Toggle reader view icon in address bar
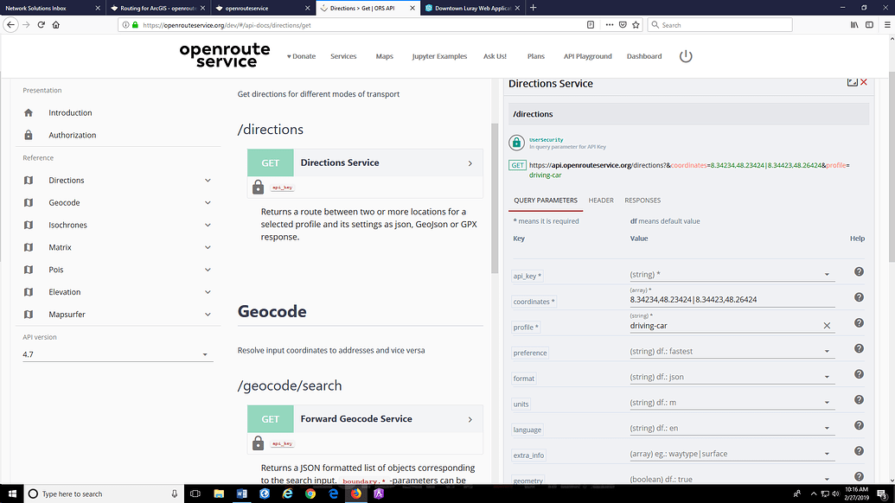The width and height of the screenshot is (895, 503). [591, 25]
